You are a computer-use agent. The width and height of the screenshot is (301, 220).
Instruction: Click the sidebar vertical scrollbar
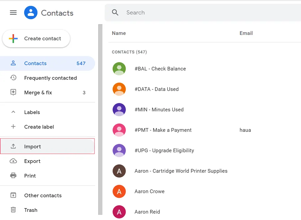point(100,120)
